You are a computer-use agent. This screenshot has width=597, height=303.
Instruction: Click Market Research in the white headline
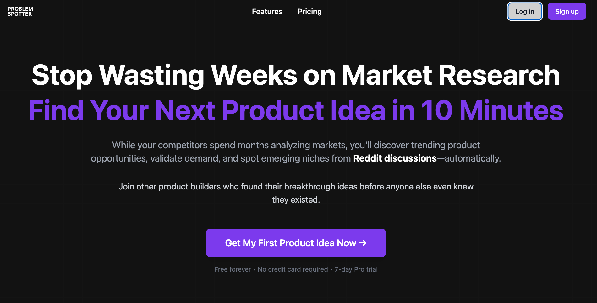[x=451, y=75]
